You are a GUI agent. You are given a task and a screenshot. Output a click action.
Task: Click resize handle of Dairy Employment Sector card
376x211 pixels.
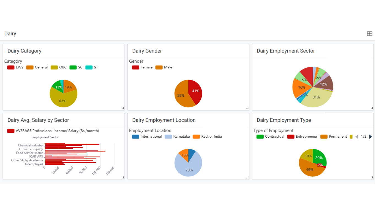(x=372, y=108)
